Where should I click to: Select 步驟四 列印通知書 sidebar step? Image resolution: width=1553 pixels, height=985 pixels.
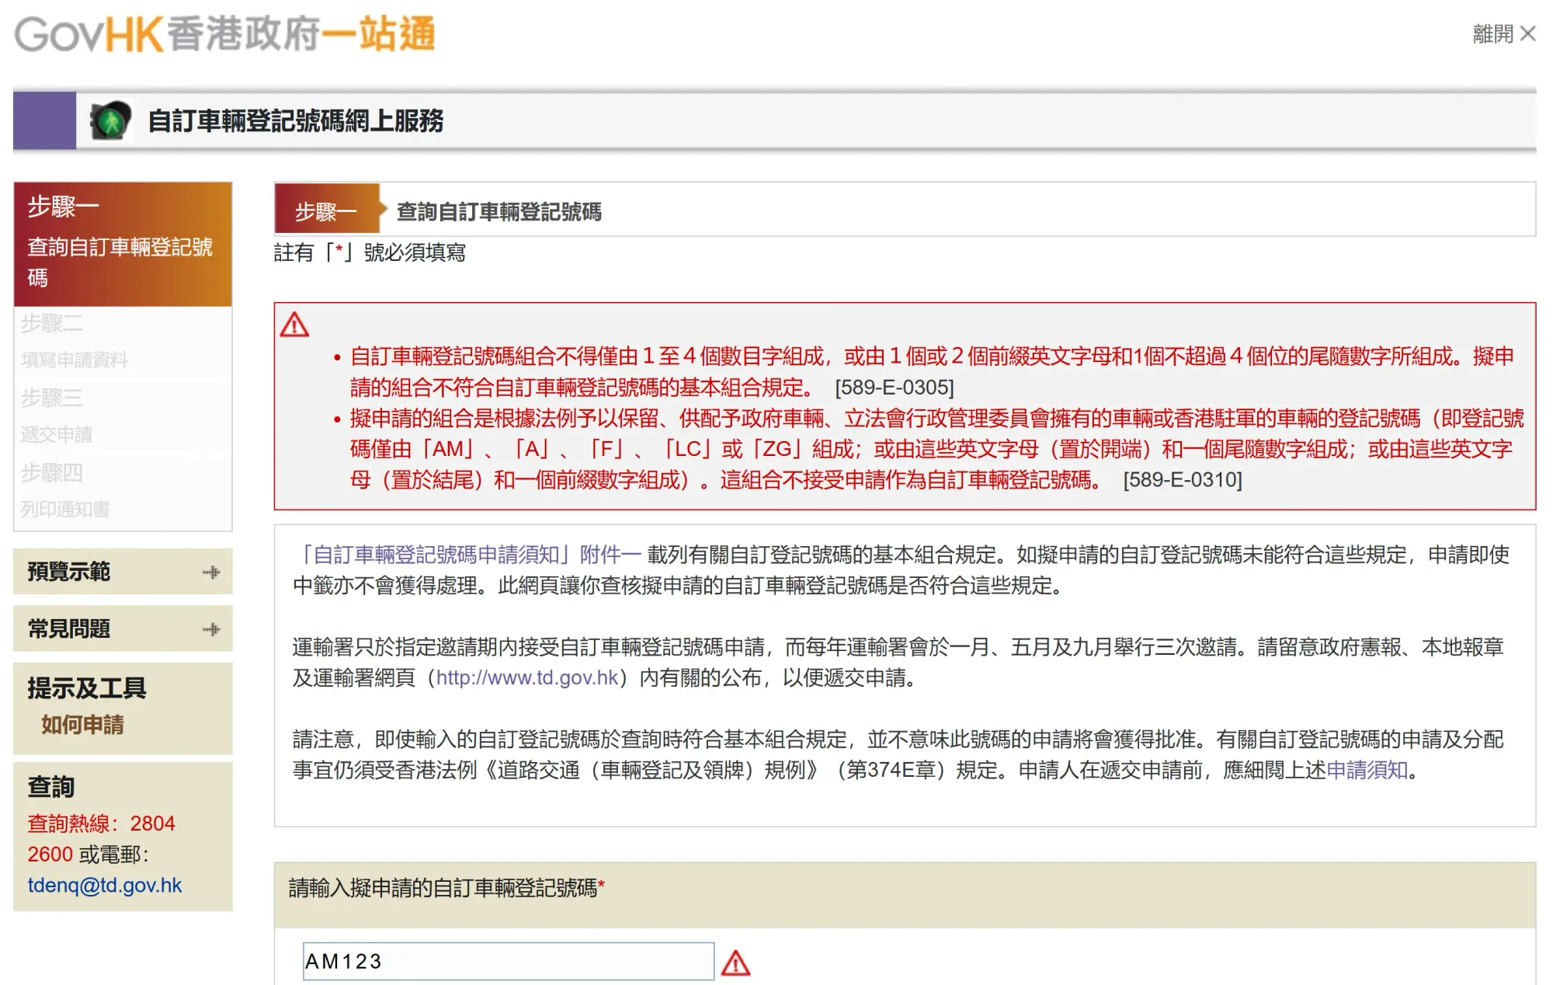(x=65, y=492)
